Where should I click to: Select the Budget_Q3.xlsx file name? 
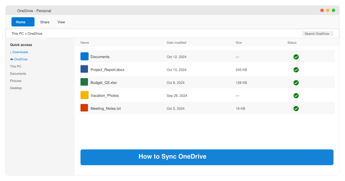pos(104,83)
